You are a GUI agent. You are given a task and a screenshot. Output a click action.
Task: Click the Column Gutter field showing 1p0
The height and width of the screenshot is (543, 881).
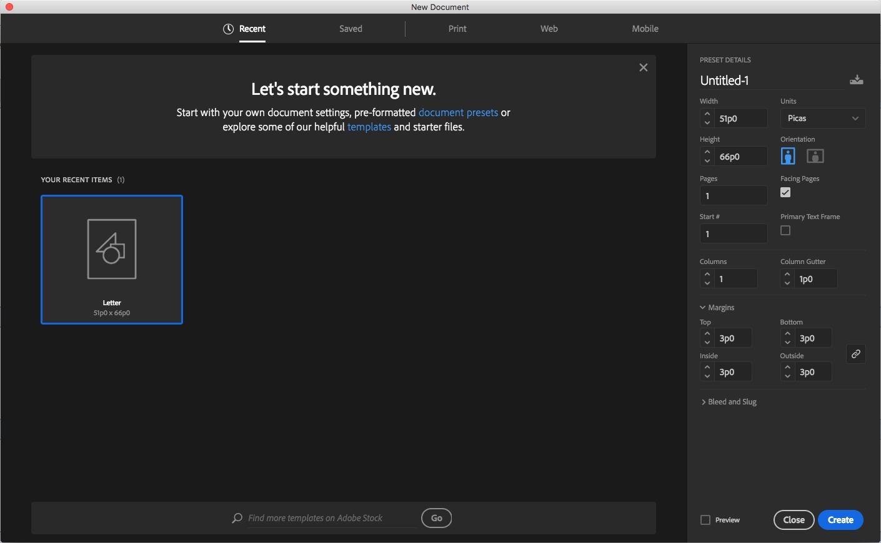click(x=816, y=278)
